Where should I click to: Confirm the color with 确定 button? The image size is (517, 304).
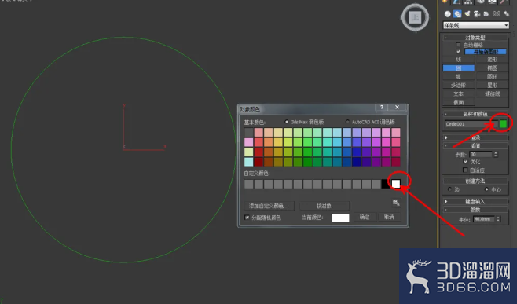(365, 217)
